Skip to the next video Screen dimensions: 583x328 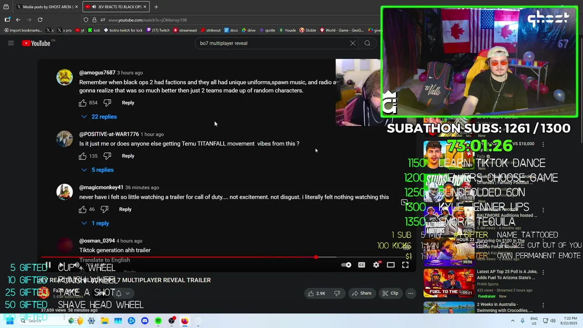61,265
